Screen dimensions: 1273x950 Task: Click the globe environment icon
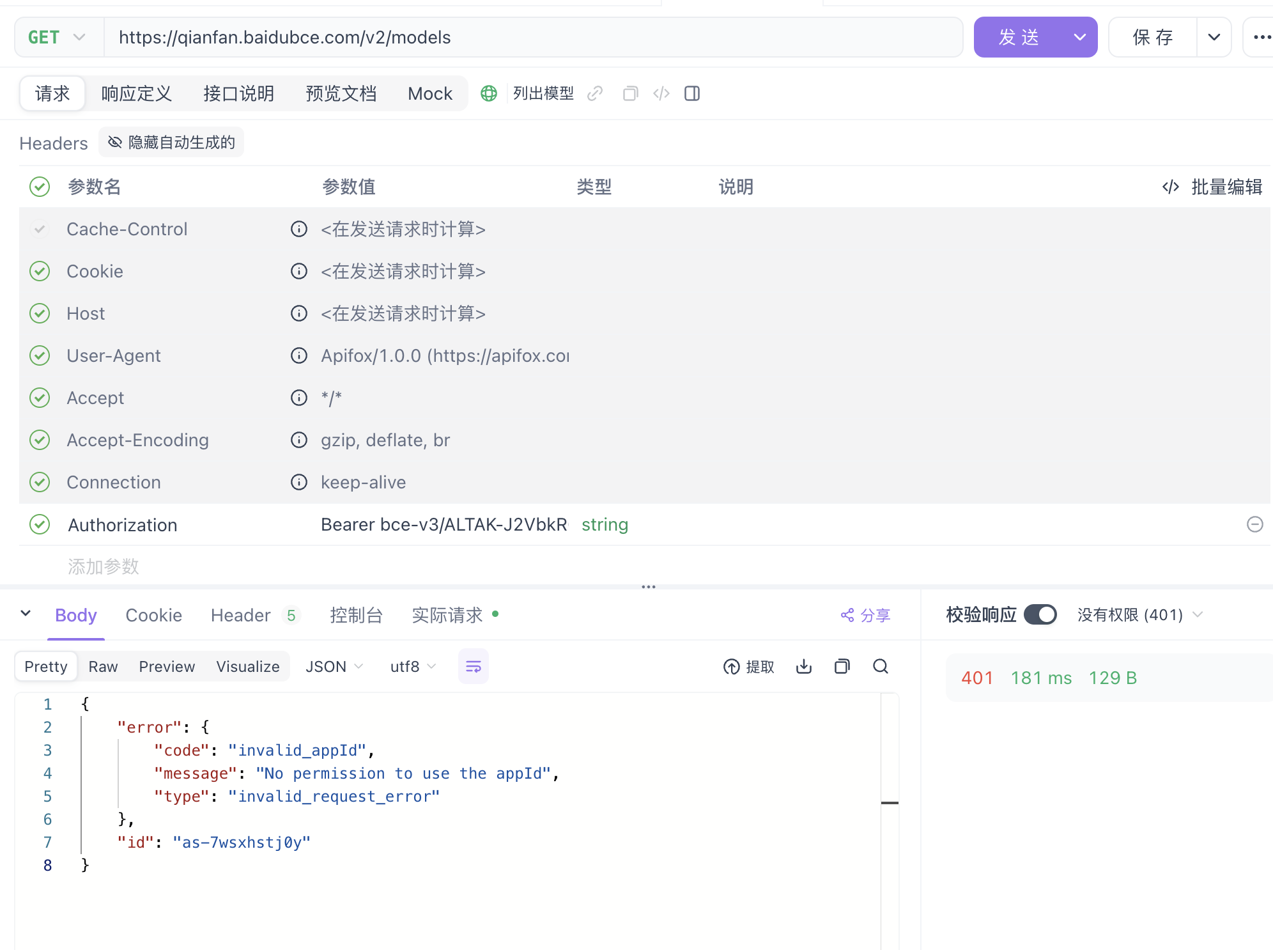(489, 93)
